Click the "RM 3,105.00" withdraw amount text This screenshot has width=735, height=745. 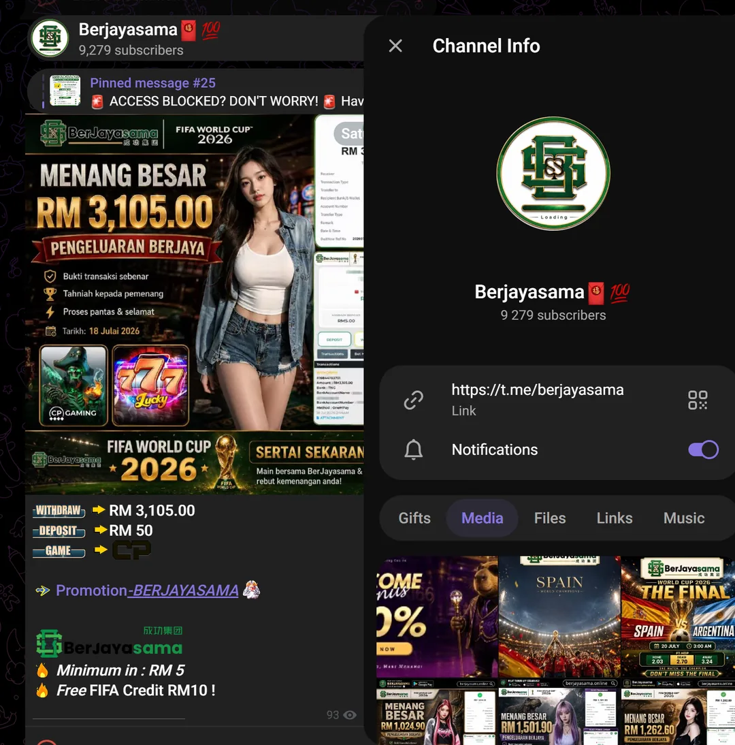click(152, 510)
